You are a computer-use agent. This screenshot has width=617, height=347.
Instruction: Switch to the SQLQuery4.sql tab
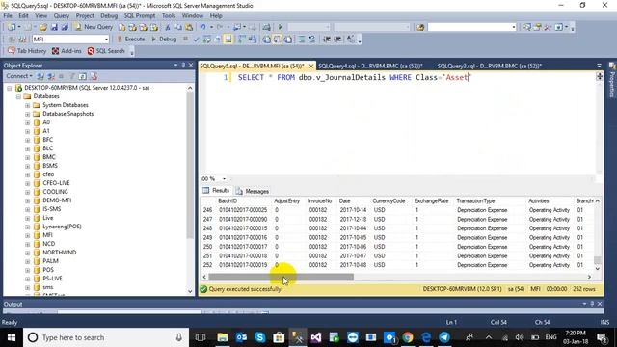pos(370,66)
